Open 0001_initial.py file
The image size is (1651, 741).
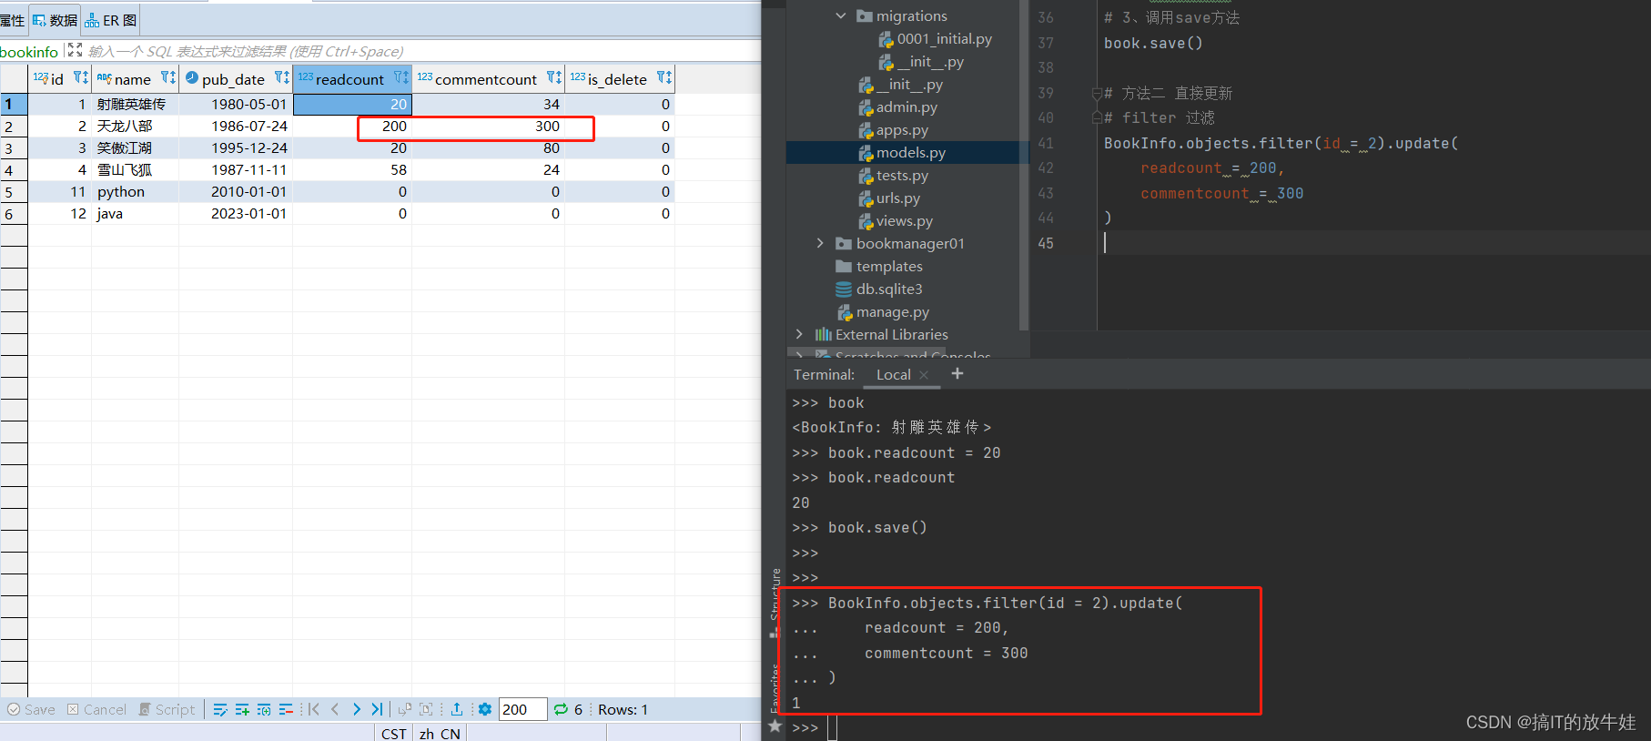tap(935, 38)
